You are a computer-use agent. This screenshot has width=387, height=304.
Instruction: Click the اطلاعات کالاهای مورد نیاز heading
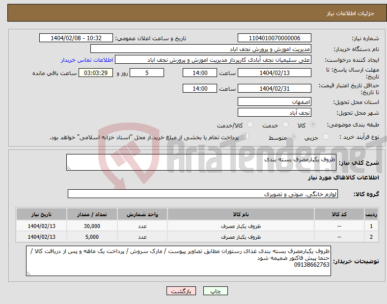pos(343,177)
